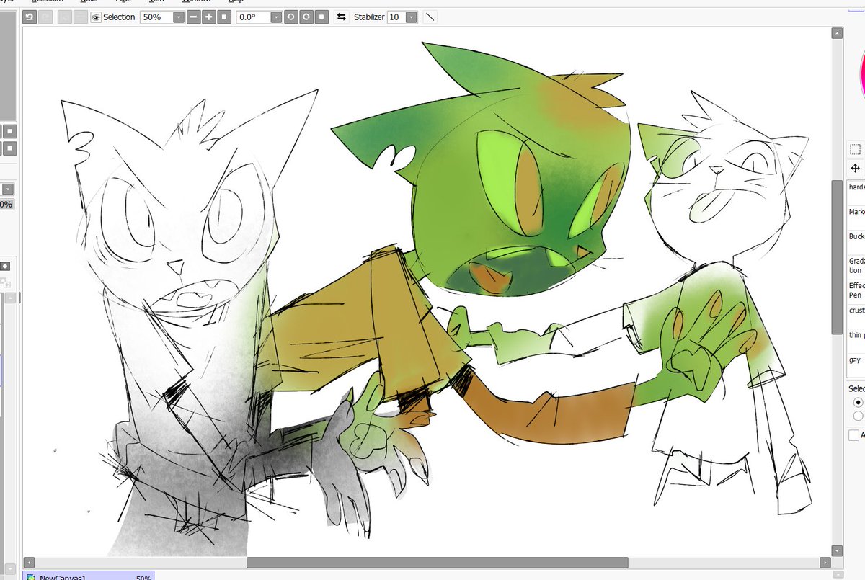The width and height of the screenshot is (865, 580).
Task: Open the rotation angle dropdown arrow
Action: click(x=276, y=17)
